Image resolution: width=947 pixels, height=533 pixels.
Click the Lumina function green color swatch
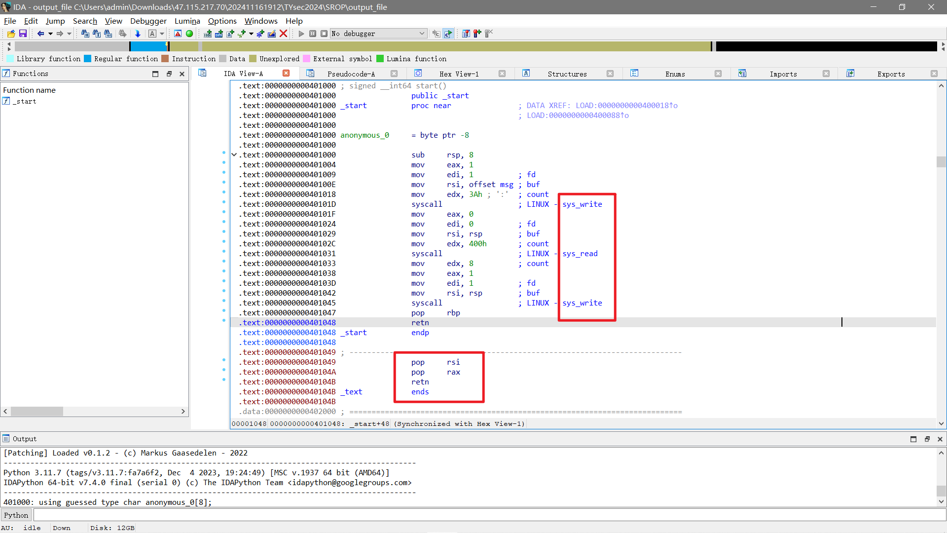click(380, 59)
